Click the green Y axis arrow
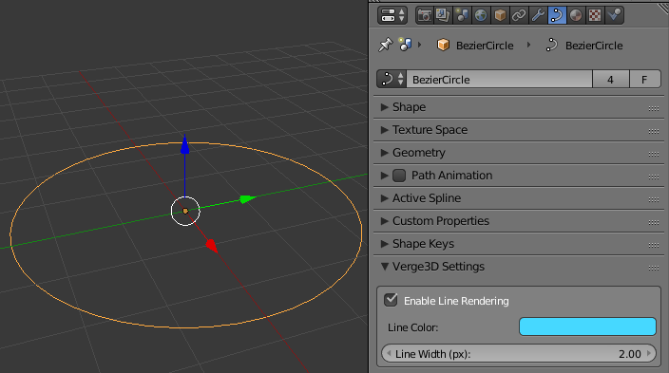 pyautogui.click(x=247, y=198)
